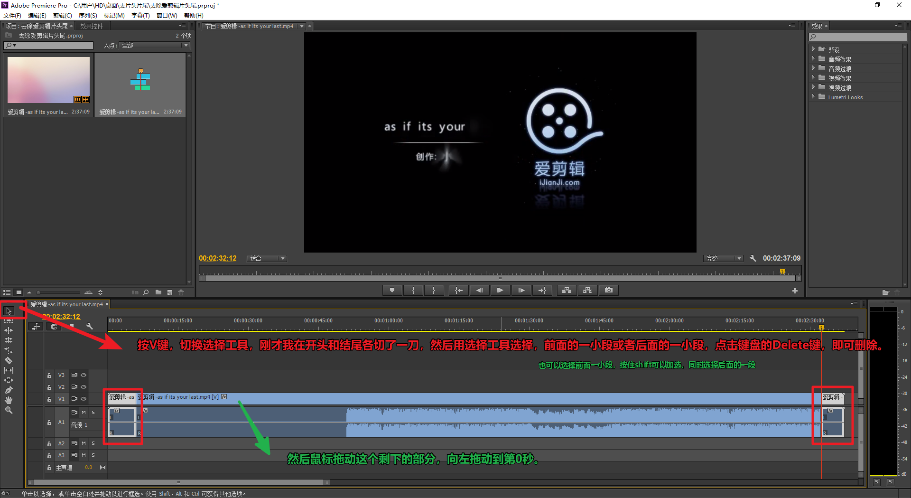Switch project panel to list view

coord(7,292)
